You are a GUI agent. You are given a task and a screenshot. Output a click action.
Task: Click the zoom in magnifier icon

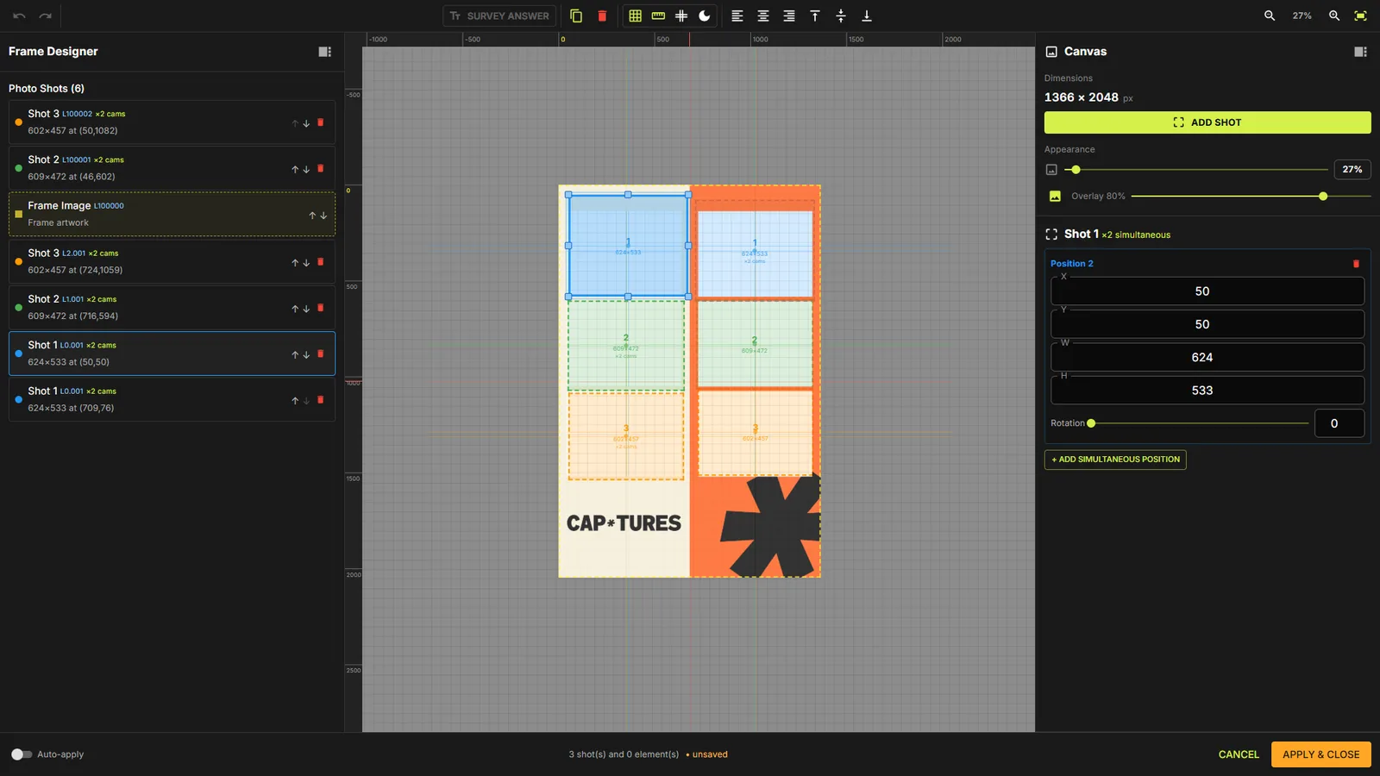(1334, 16)
